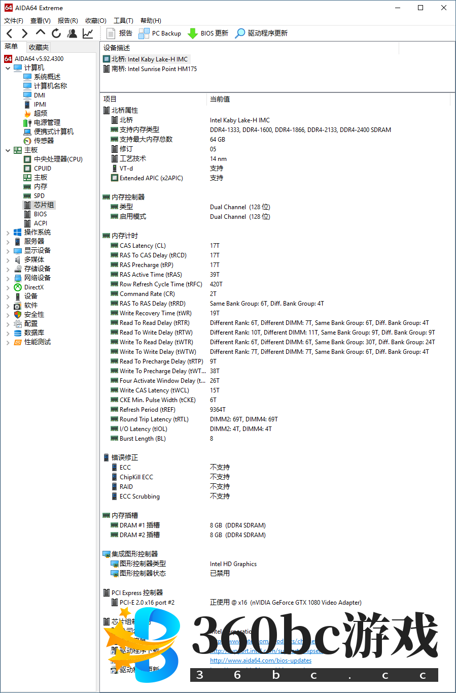The image size is (456, 693).
Task: Open the graph chart toolbar icon
Action: click(x=88, y=34)
